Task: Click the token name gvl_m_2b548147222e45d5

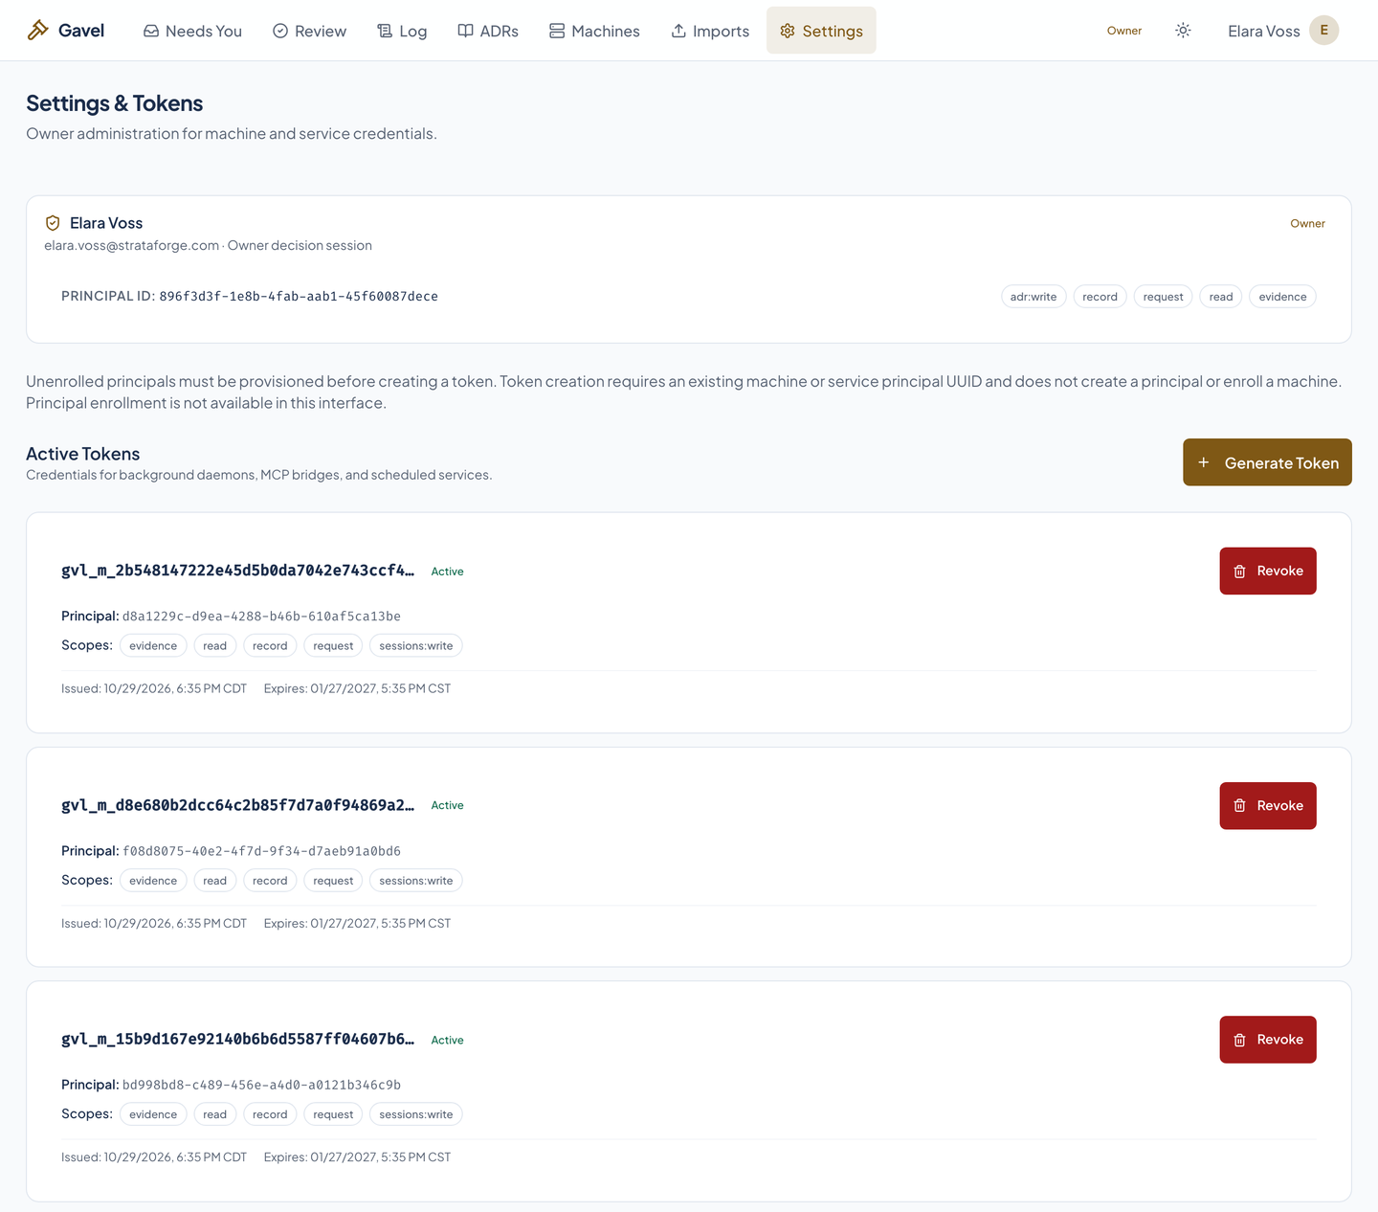Action: pyautogui.click(x=238, y=571)
